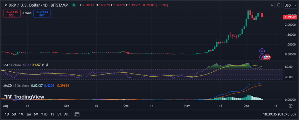
Task: Switch to the 5D date range
Action: click(14, 114)
